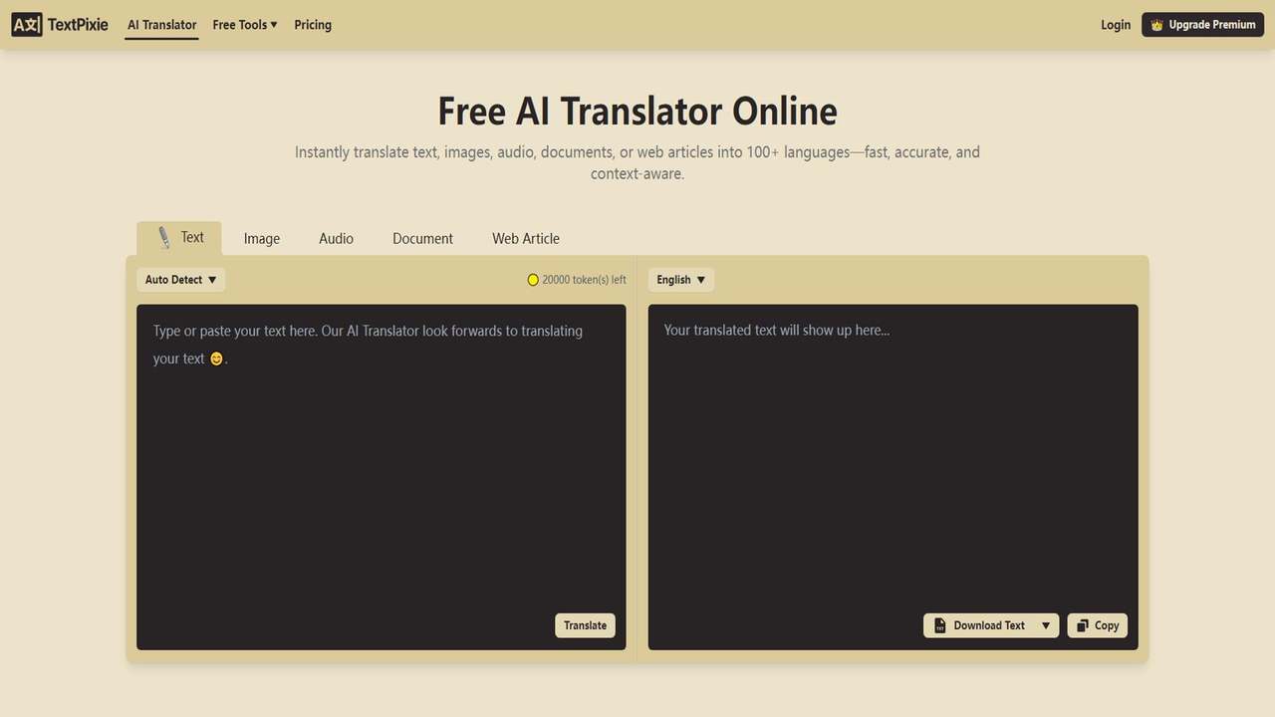Click the Copy button
The width and height of the screenshot is (1275, 717).
point(1098,625)
